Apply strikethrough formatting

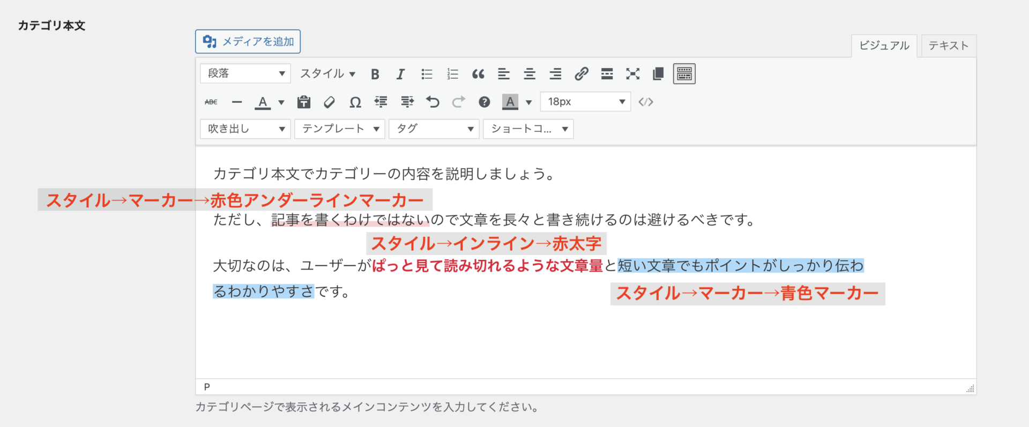[211, 102]
